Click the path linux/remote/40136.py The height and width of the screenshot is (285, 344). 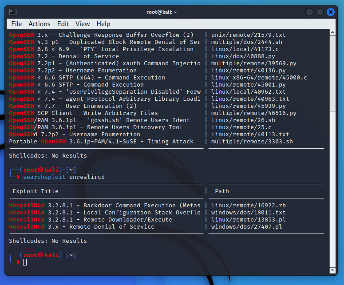coord(249,71)
